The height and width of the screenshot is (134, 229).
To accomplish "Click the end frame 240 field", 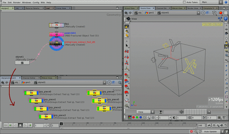I will pos(201,125).
